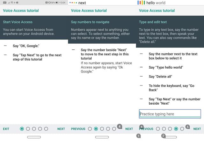Select active second page dot in Say numbers screen

[x=96, y=129]
